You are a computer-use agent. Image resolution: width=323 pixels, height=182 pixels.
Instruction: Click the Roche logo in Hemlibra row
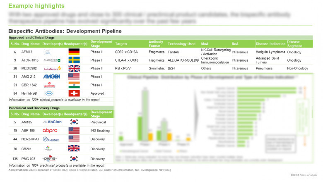(x=49, y=93)
